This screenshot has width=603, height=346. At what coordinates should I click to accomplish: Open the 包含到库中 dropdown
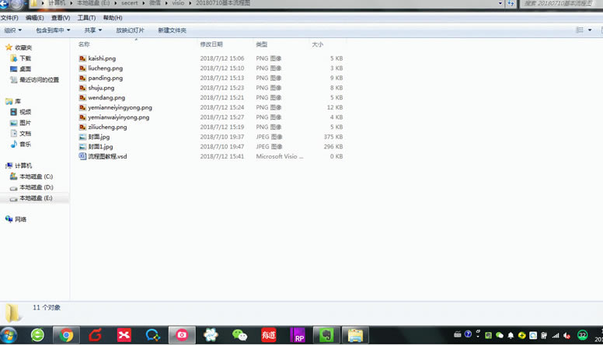(53, 30)
